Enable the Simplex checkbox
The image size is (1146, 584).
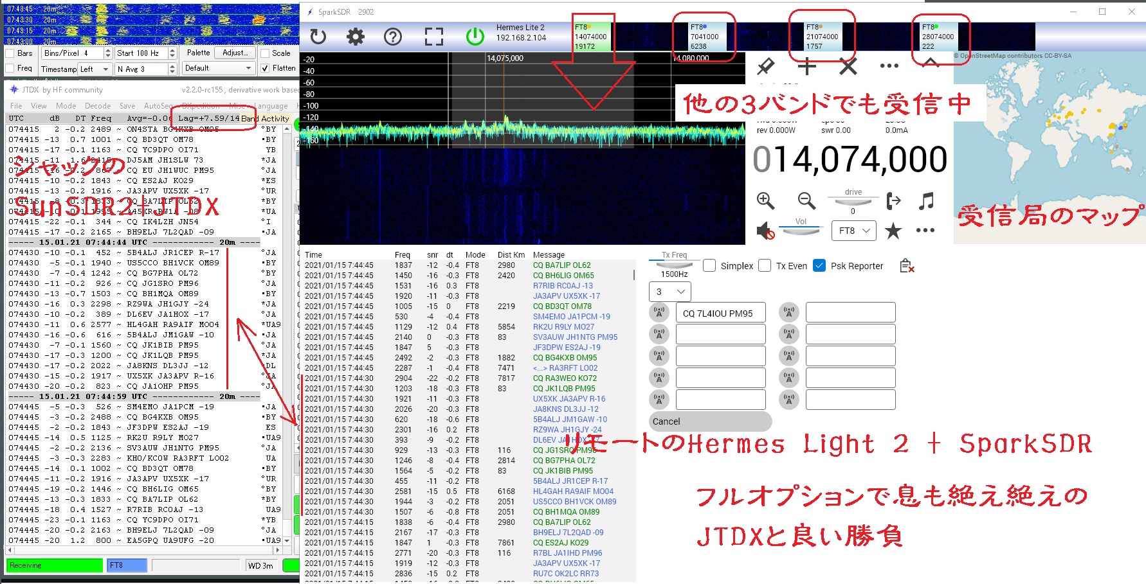[x=709, y=265]
